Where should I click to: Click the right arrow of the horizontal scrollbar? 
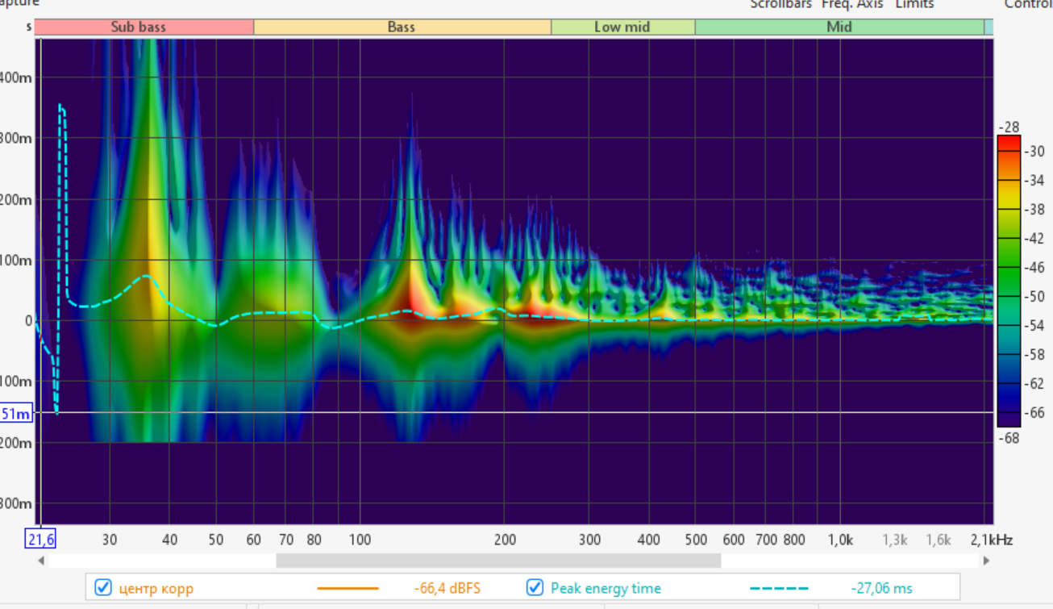point(987,560)
